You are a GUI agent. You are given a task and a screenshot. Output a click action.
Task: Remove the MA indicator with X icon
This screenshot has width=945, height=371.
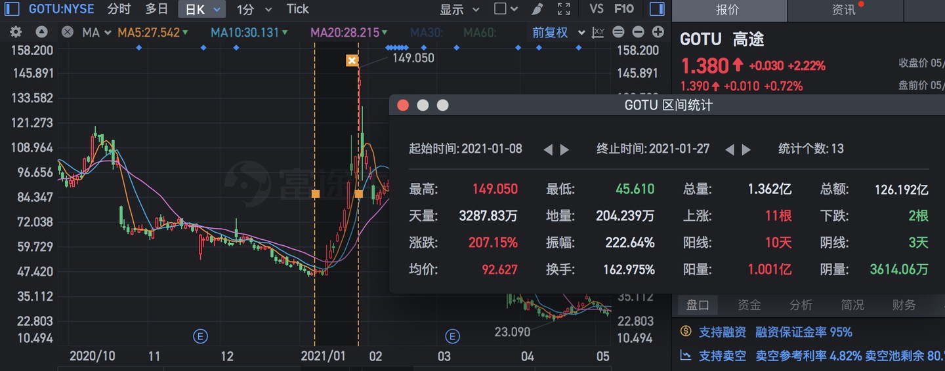[x=67, y=32]
